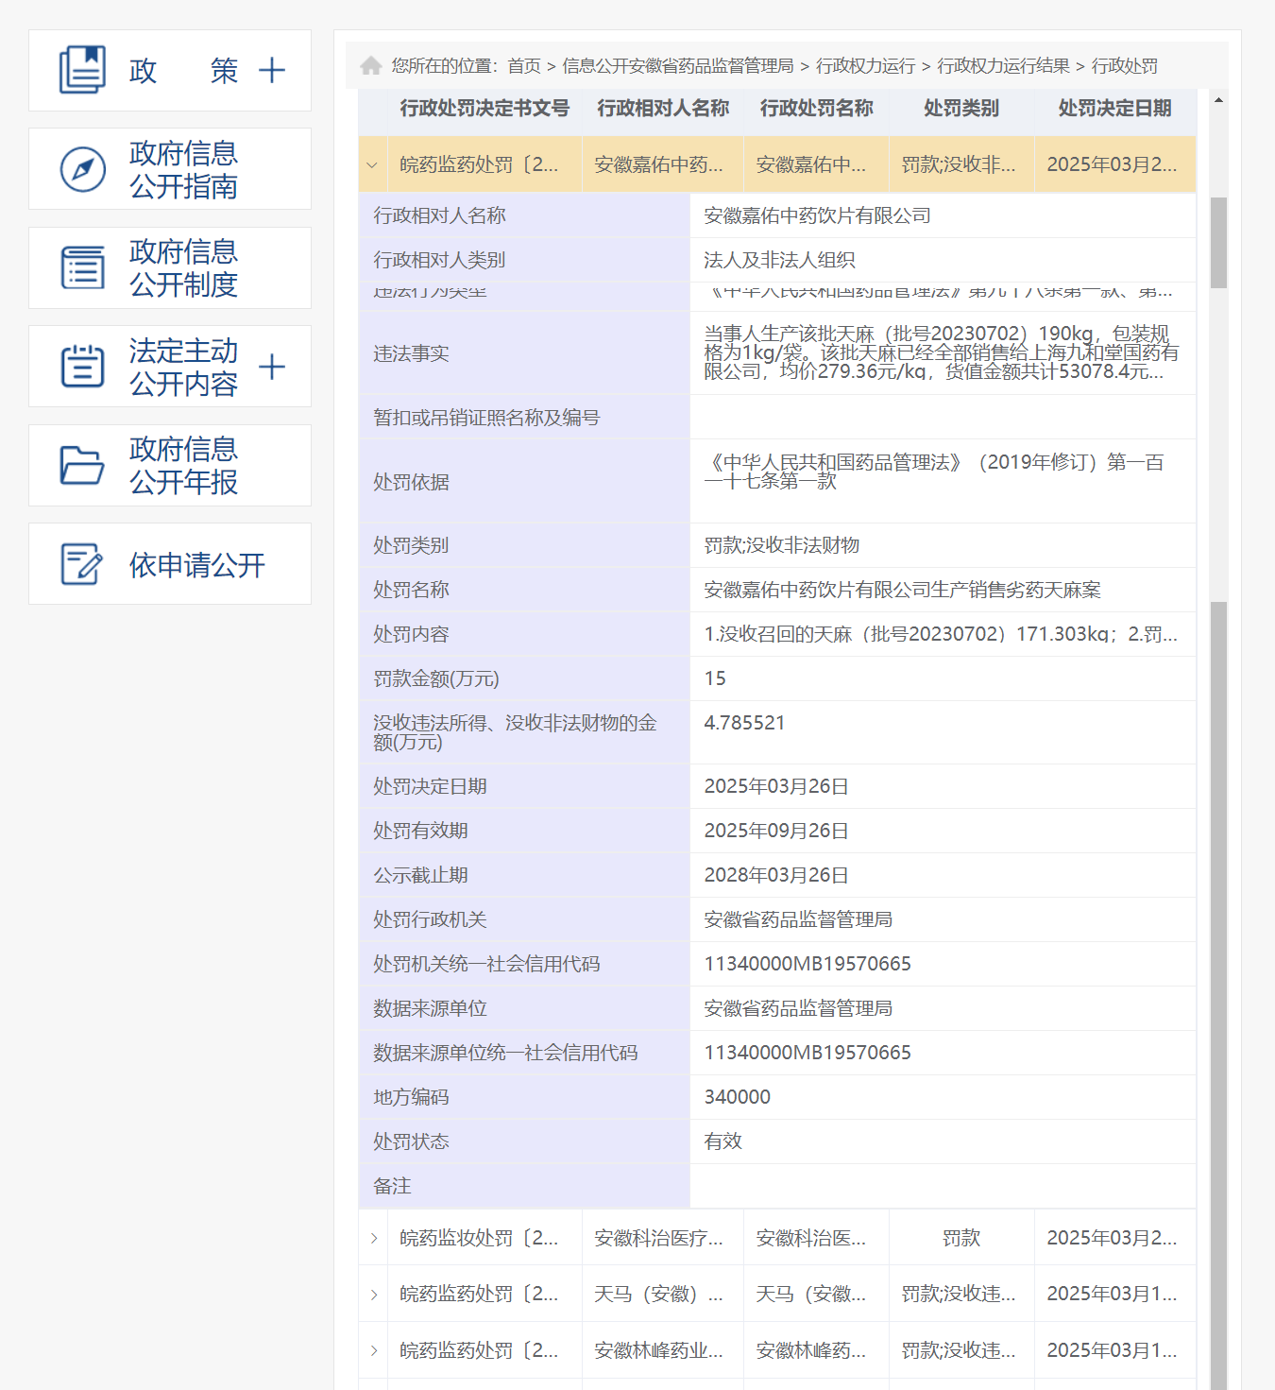The width and height of the screenshot is (1275, 1390).
Task: Click the 行政处罚决定书文号 column header
Action: pos(484,109)
